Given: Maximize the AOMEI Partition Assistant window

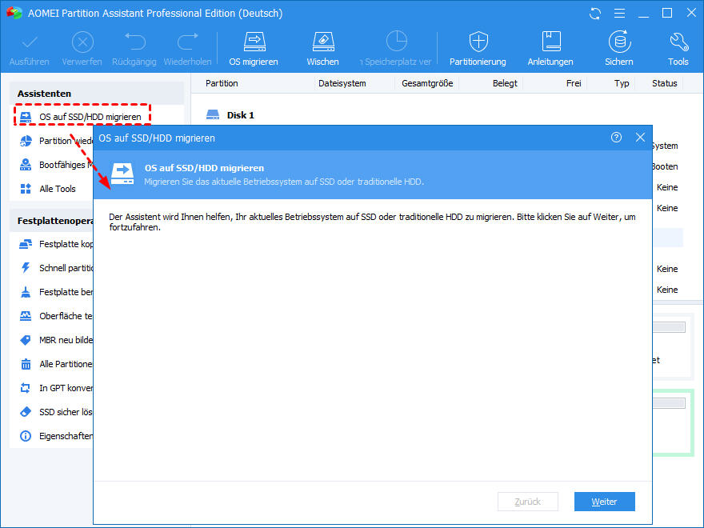Looking at the screenshot, I should coord(667,14).
